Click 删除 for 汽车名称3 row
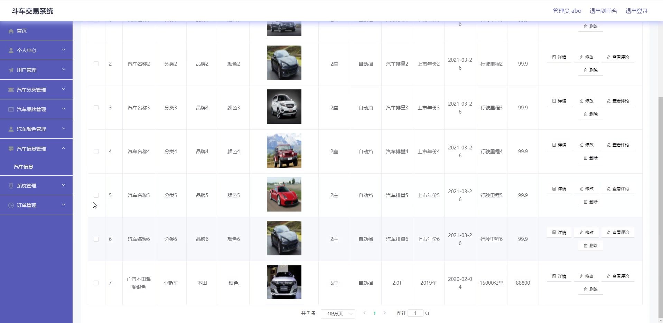This screenshot has width=663, height=323. (x=590, y=114)
